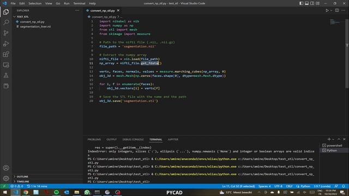349x196 pixels.
Task: Switch to the JUPYTER panel tab
Action: pos(173,139)
